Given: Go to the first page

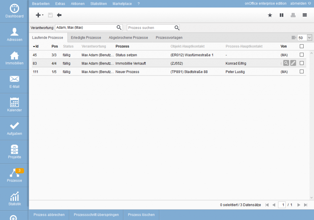Looking at the screenshot, I should 267,205.
